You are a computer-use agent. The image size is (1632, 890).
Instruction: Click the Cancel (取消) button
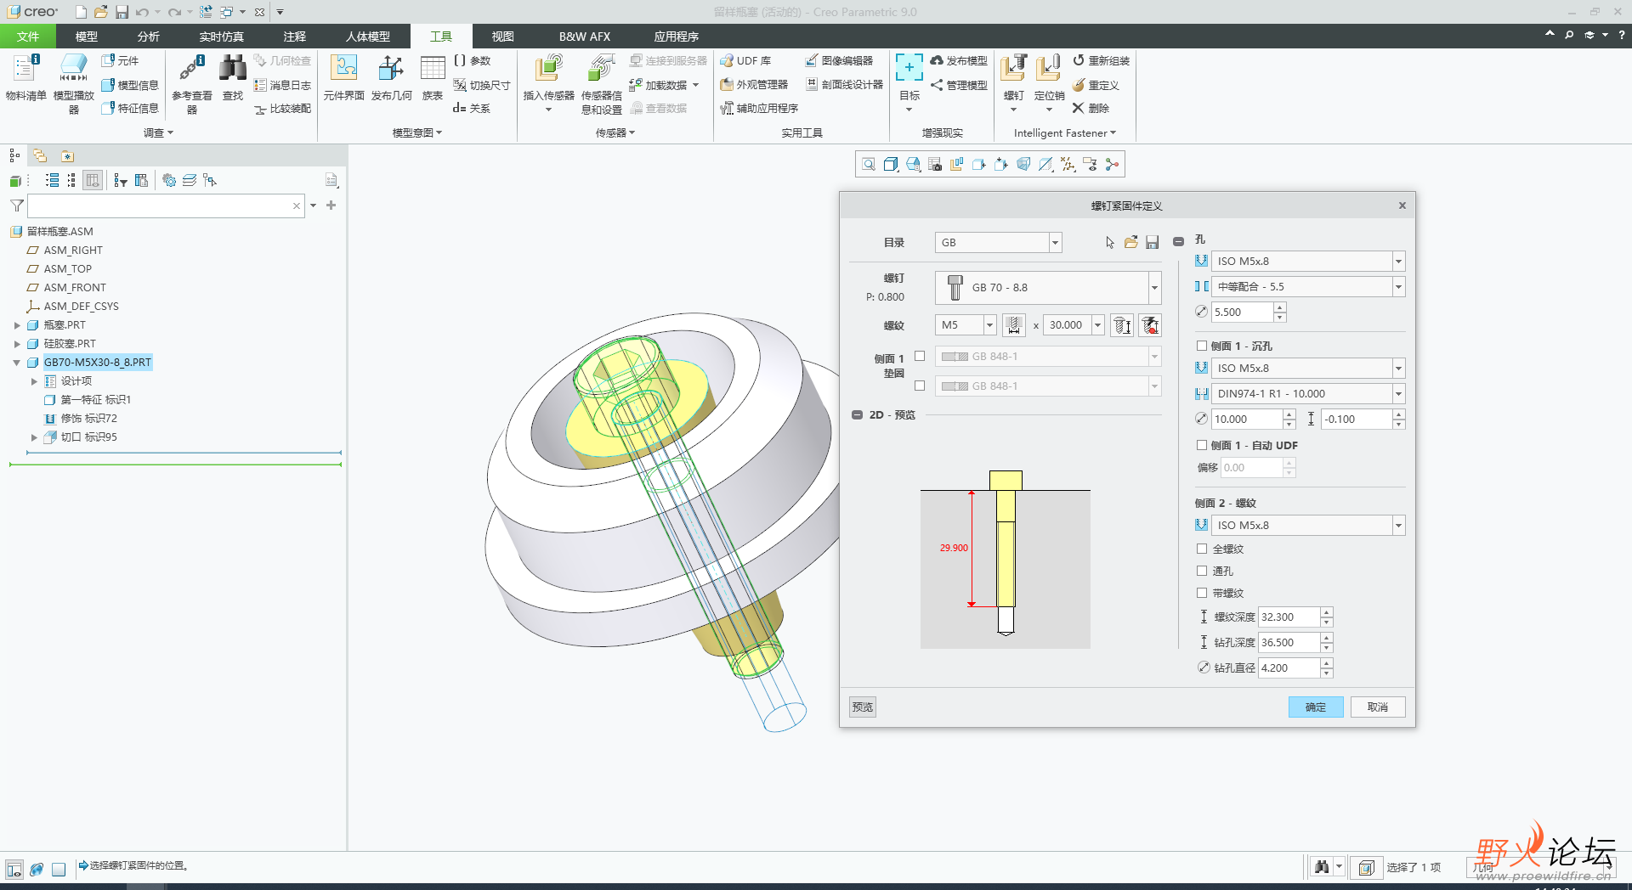click(x=1378, y=707)
